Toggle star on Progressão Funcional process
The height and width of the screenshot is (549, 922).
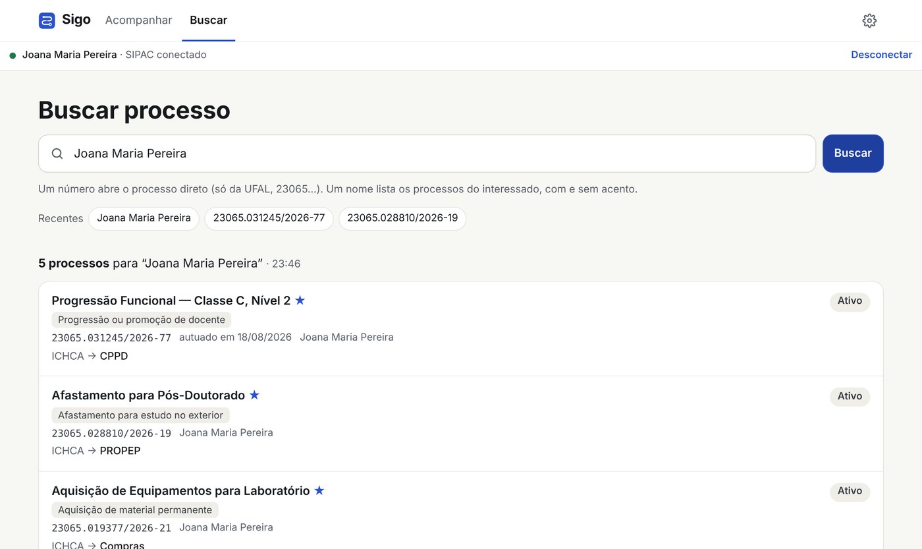pyautogui.click(x=300, y=301)
